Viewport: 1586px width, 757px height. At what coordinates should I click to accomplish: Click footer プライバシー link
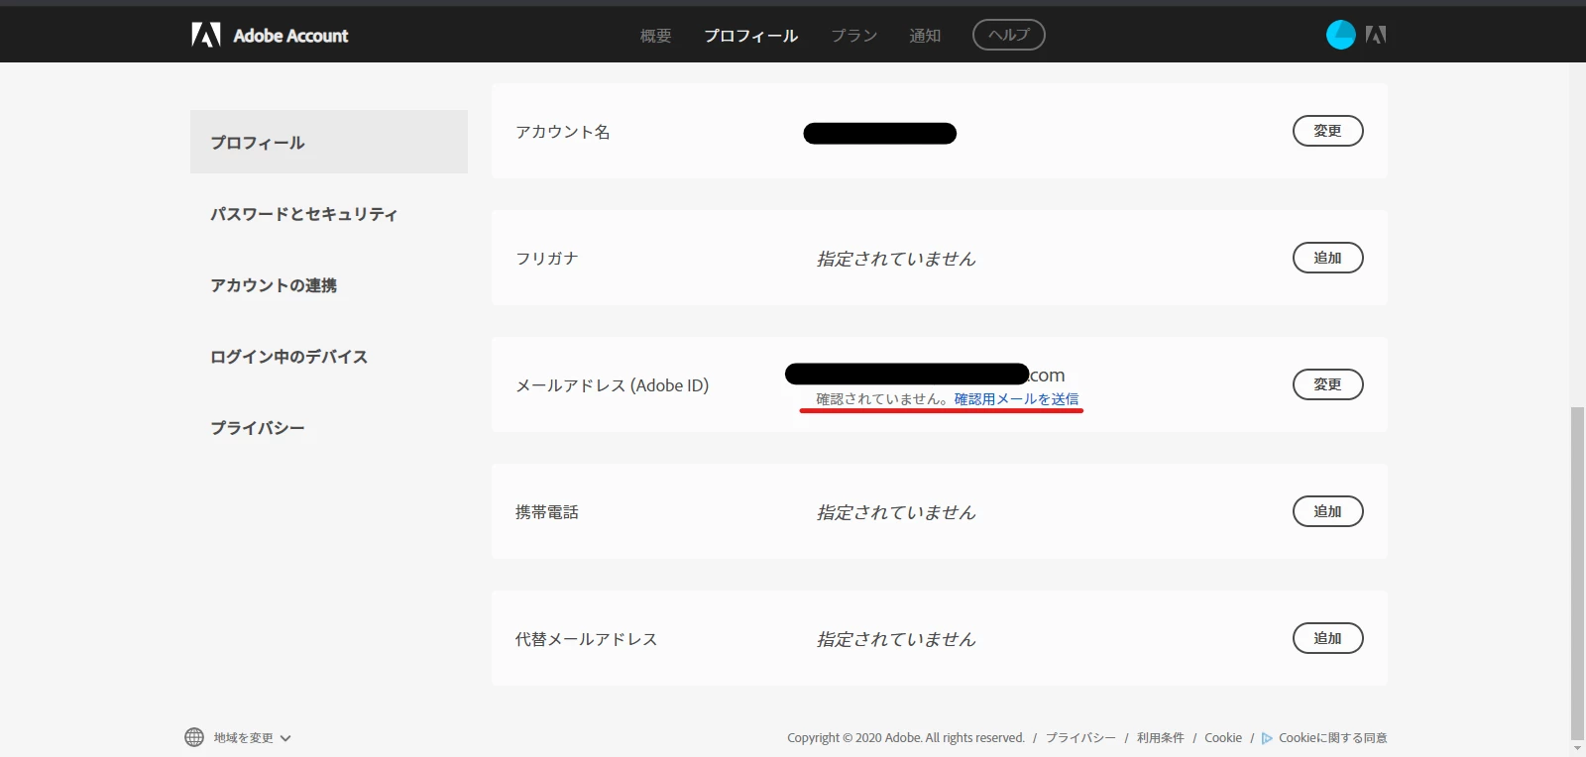[1080, 738]
